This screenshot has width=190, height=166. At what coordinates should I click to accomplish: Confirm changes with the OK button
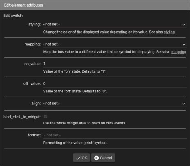click(81, 158)
